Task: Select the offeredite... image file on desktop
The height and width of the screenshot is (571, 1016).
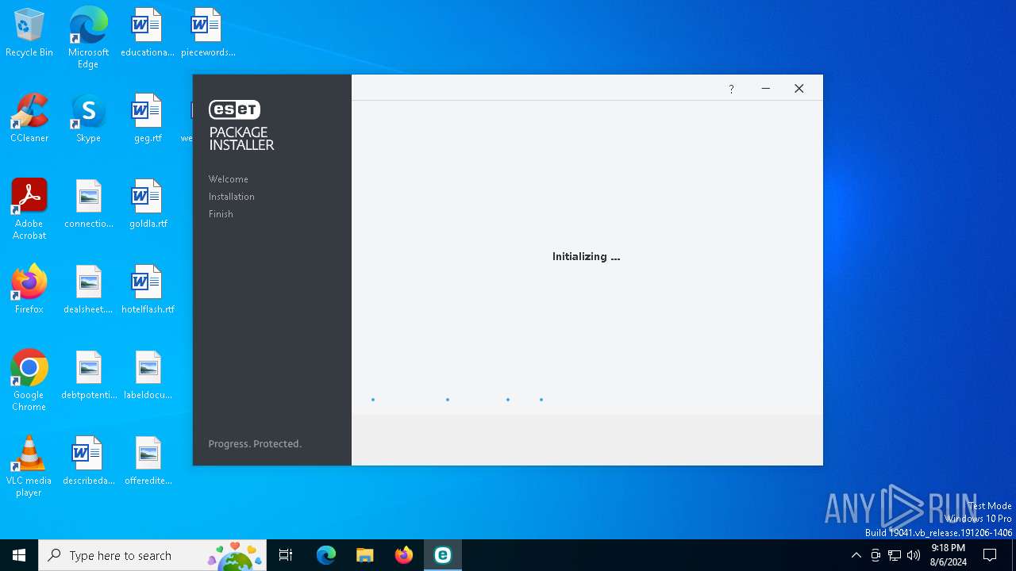Action: [147, 462]
